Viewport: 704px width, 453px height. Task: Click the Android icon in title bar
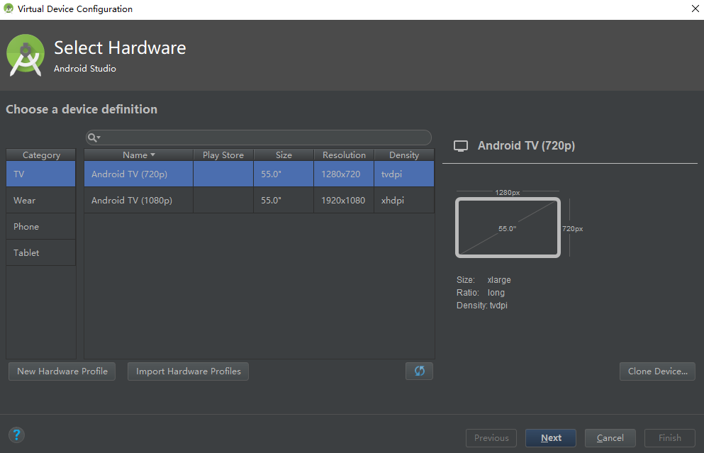coord(9,9)
